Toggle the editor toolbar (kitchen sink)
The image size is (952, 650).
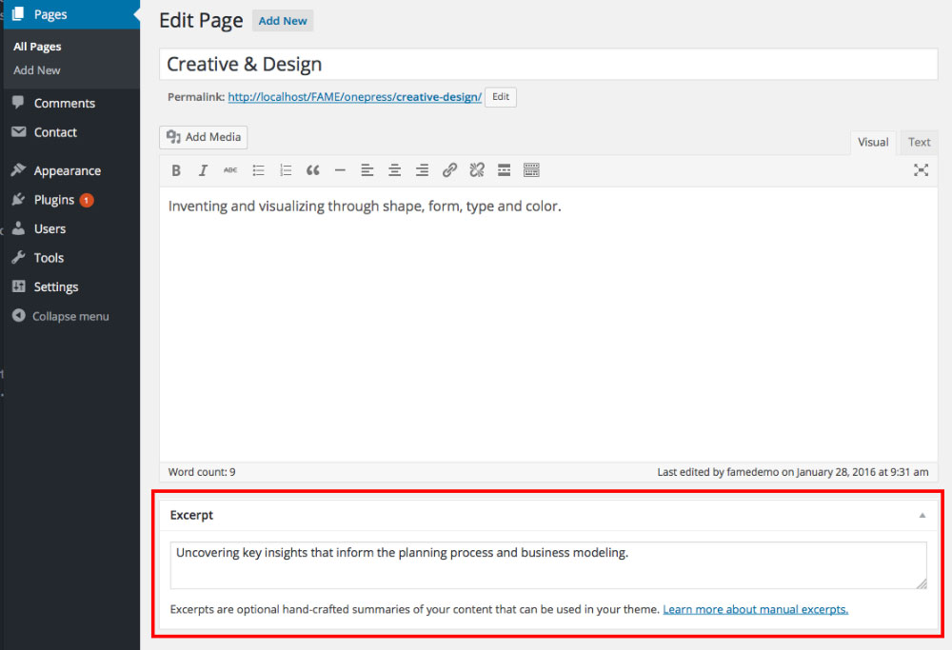click(x=531, y=170)
